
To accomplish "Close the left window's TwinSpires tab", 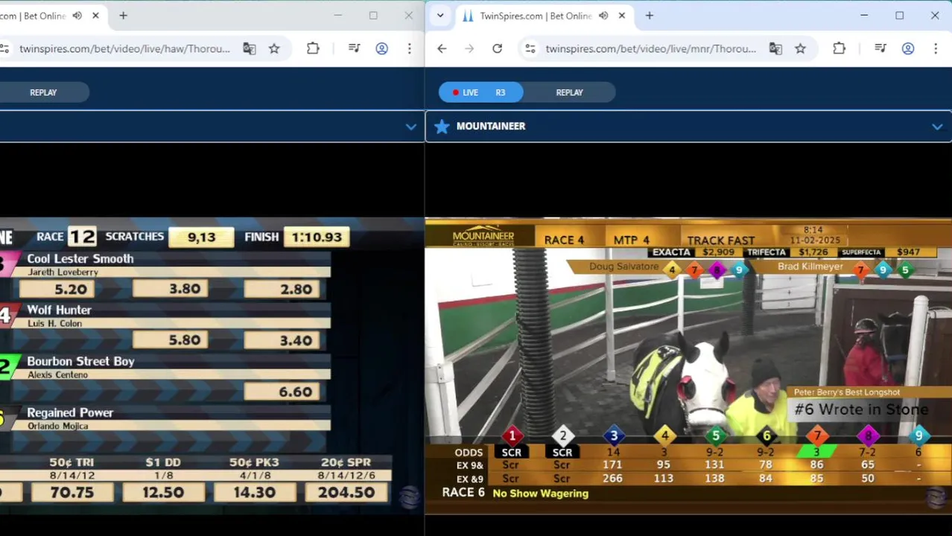I will [x=95, y=16].
